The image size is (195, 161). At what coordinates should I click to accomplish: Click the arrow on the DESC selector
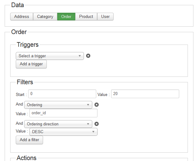93,132
